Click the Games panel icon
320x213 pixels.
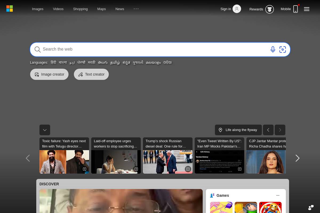(x=212, y=195)
